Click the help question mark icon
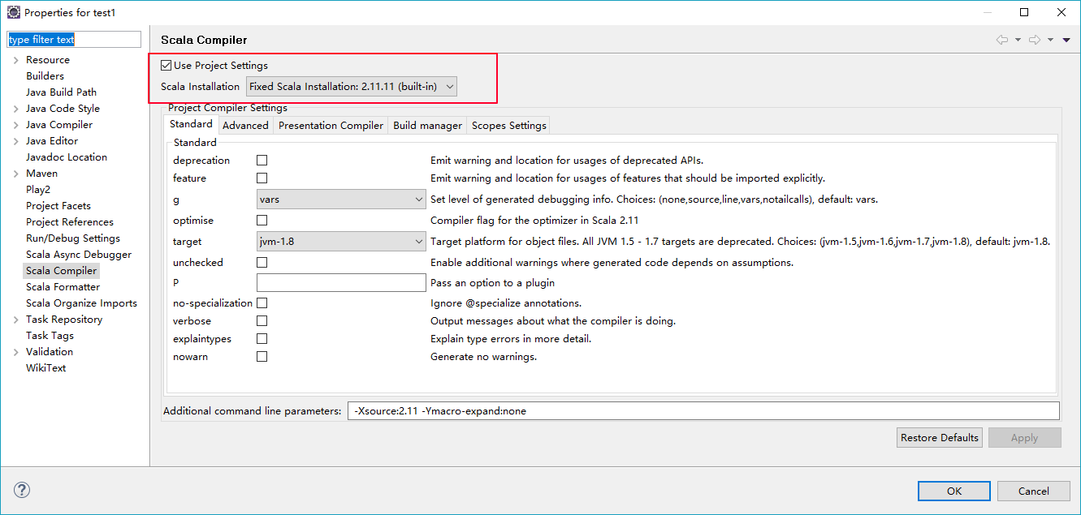The image size is (1081, 515). click(22, 490)
